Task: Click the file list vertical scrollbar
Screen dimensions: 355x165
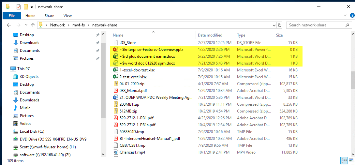Action: 352,80
